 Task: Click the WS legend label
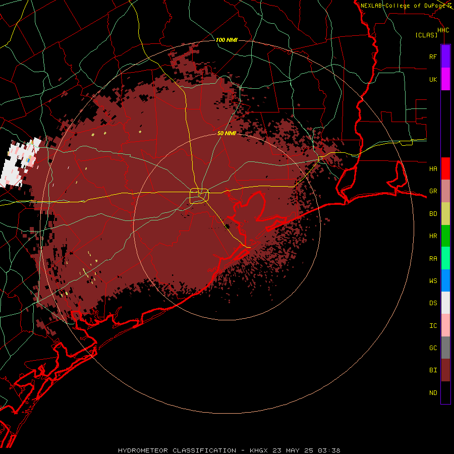(x=433, y=281)
